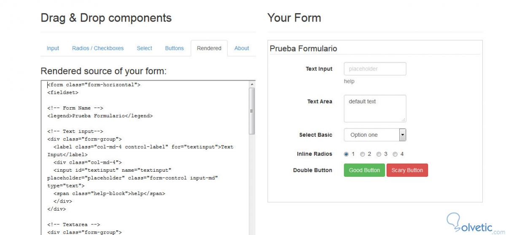The height and width of the screenshot is (235, 506).
Task: Select the Rendered tab
Action: [209, 49]
